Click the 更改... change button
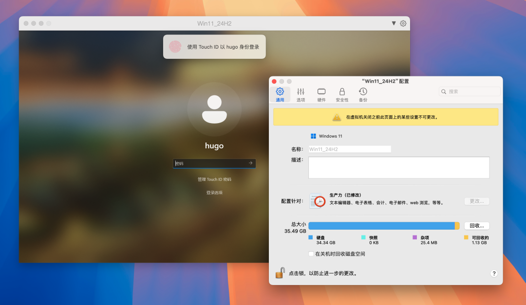 click(477, 201)
